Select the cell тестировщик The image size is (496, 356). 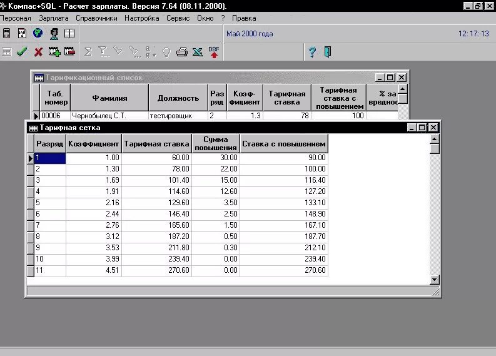coord(178,116)
